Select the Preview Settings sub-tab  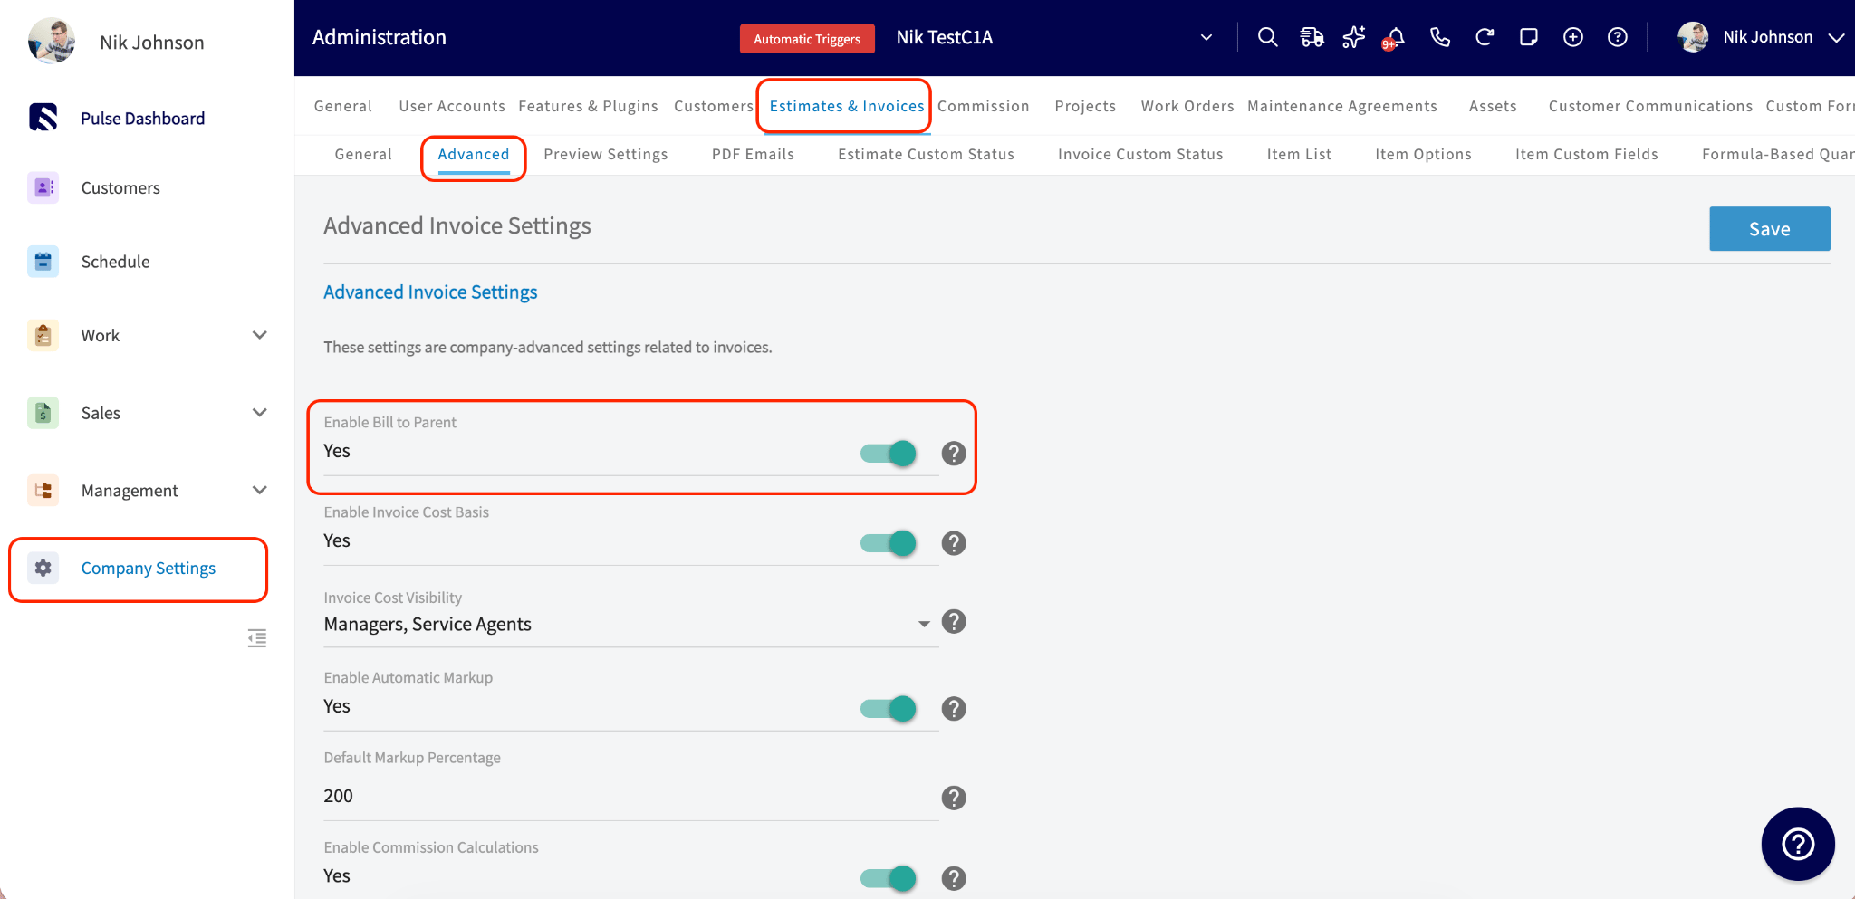click(606, 154)
